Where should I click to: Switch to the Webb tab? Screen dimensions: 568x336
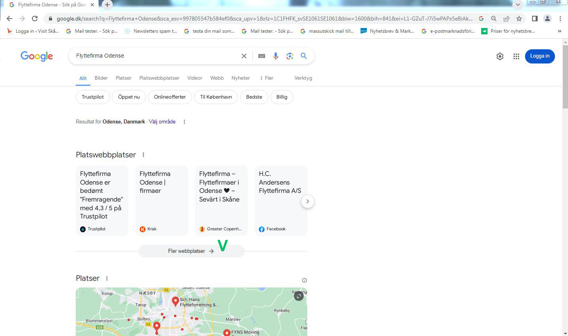click(217, 78)
